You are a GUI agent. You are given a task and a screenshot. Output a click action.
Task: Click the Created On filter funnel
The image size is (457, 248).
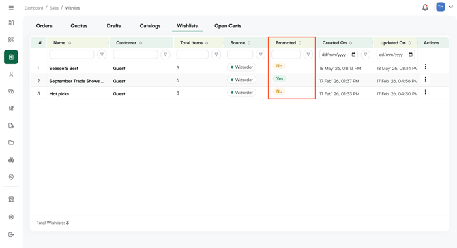click(365, 55)
